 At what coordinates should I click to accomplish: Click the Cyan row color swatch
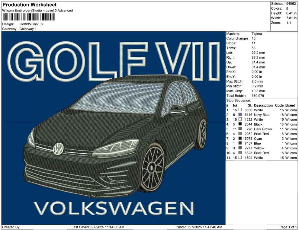click(x=240, y=138)
